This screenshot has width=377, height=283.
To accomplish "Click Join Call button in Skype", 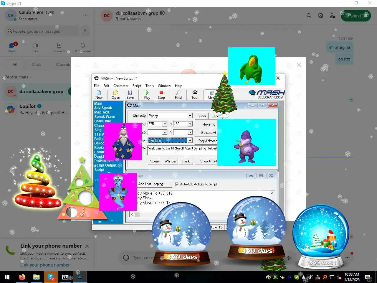I will [356, 16].
